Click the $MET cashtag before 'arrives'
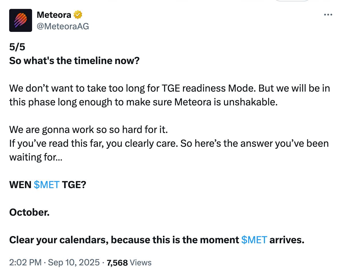The height and width of the screenshot is (278, 342). point(254,240)
